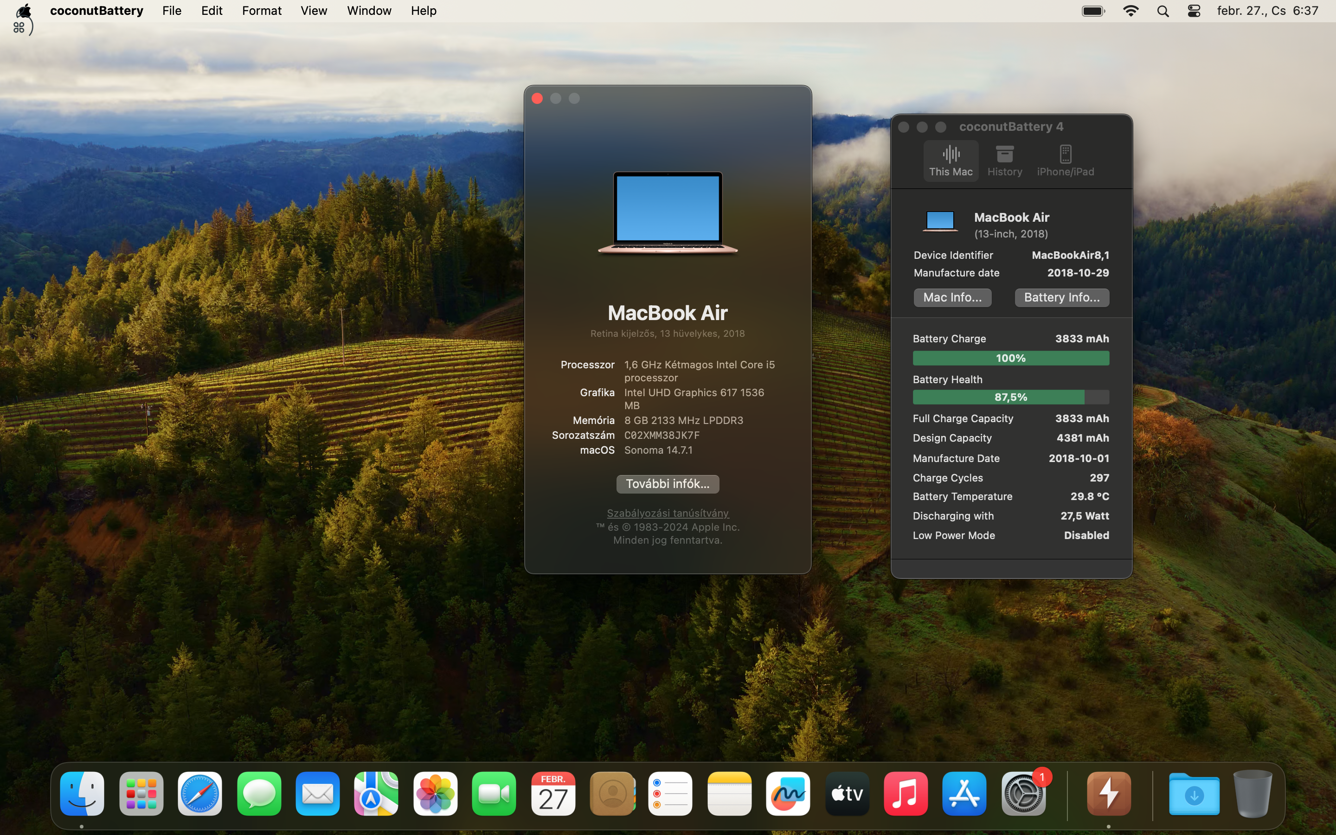1336x835 pixels.
Task: Click the Design Capacity value 4381 mAh
Action: coord(1082,438)
